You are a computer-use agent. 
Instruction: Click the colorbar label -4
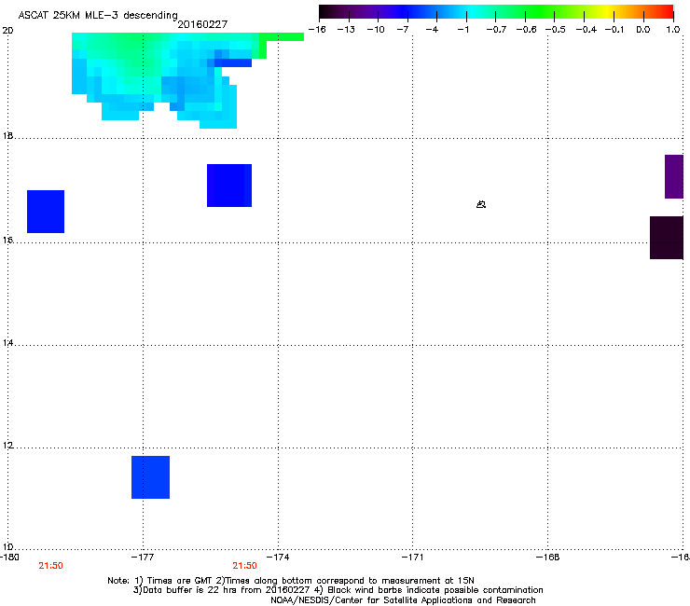pyautogui.click(x=432, y=30)
